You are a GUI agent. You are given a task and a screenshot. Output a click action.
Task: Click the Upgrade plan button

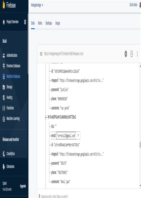(x=23, y=186)
